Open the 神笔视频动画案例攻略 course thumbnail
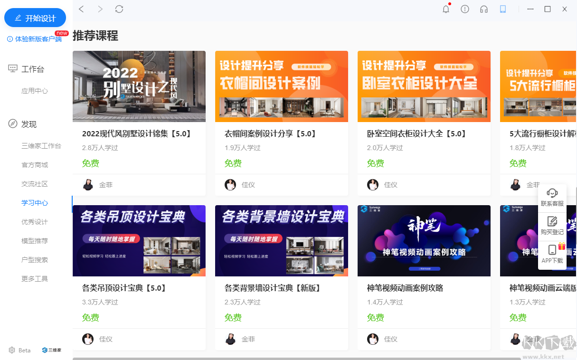The image size is (577, 360). (x=424, y=241)
